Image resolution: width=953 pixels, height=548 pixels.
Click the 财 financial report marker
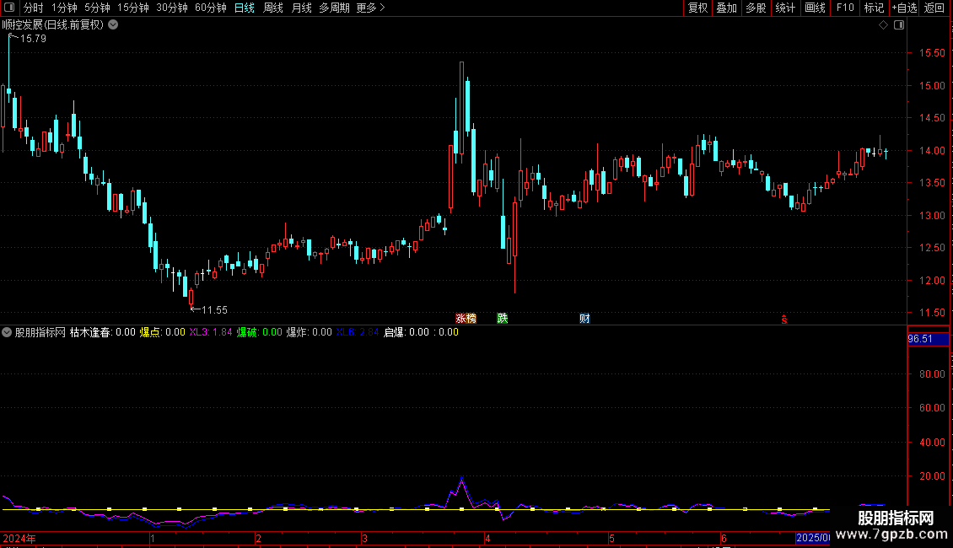[x=584, y=319]
